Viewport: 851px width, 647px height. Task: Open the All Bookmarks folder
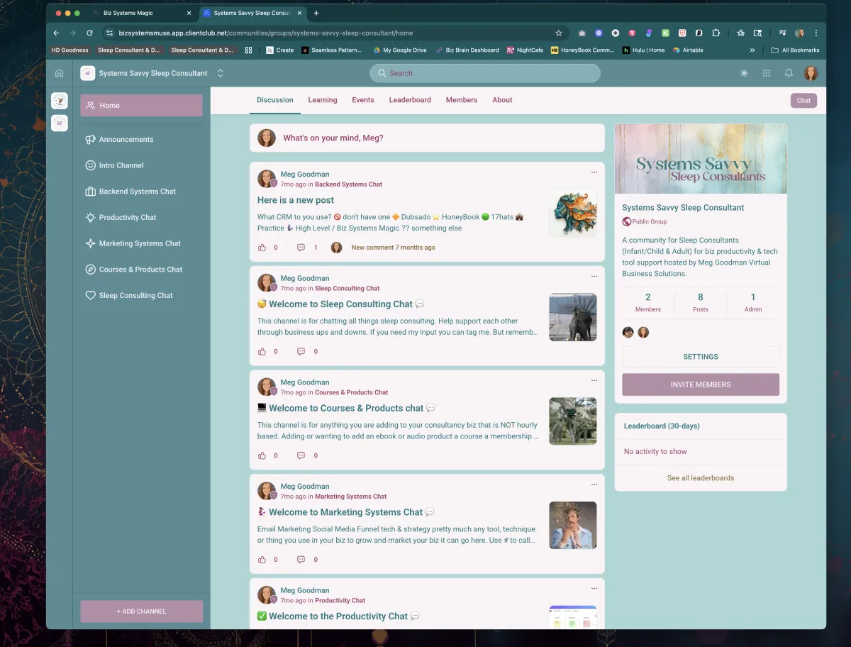pyautogui.click(x=795, y=50)
